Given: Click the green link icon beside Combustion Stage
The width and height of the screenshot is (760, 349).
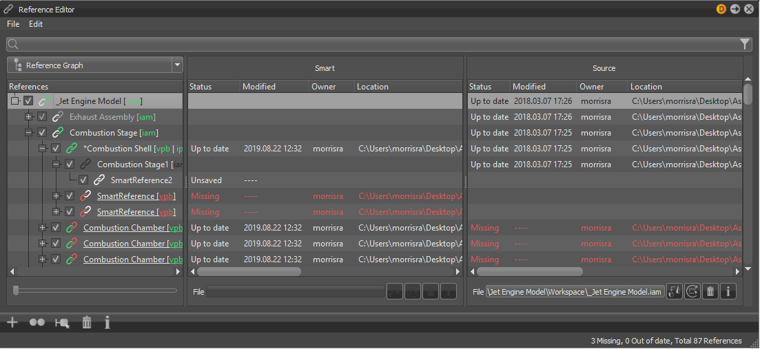Looking at the screenshot, I should tap(58, 133).
